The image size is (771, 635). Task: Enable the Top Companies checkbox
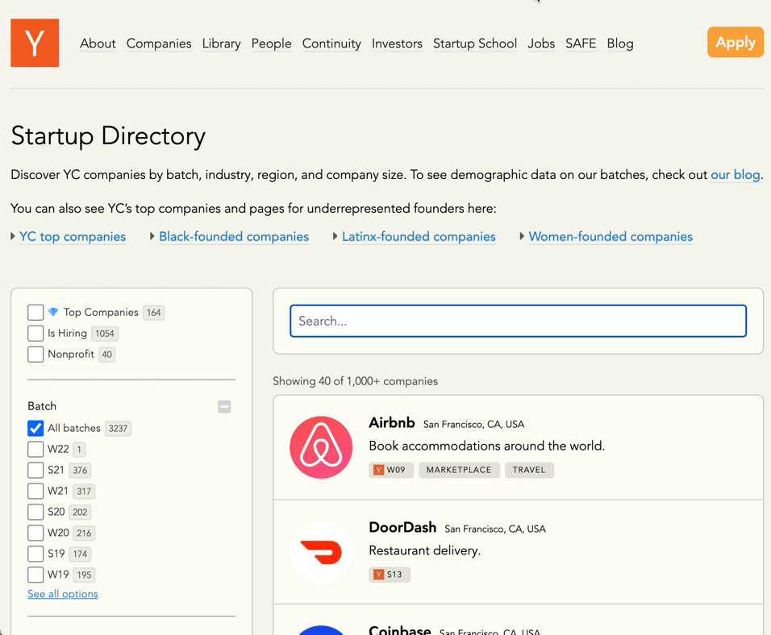pyautogui.click(x=35, y=312)
